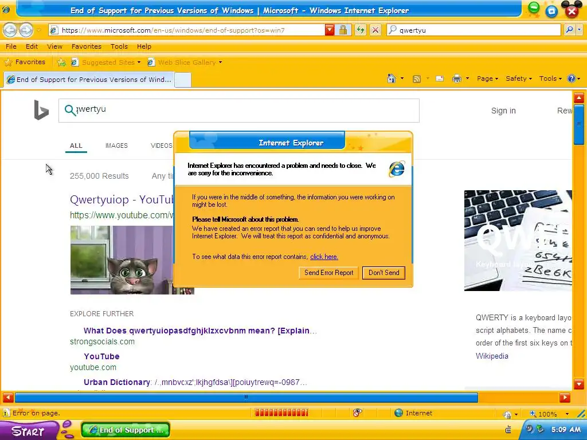587x440 pixels.
Task: Click the Talking Tom video thumbnail
Action: pyautogui.click(x=122, y=260)
